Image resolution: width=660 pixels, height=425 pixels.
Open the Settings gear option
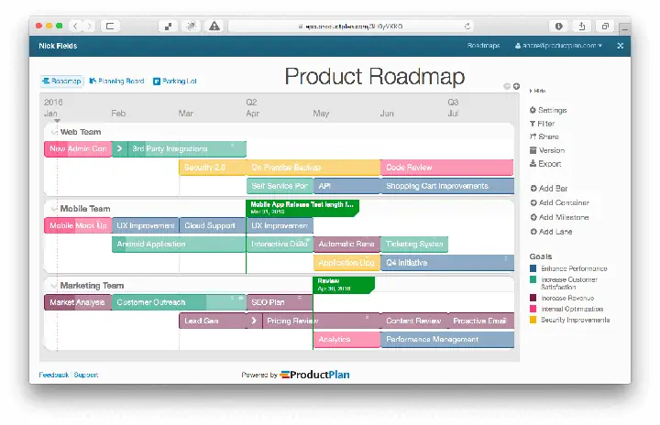point(547,110)
